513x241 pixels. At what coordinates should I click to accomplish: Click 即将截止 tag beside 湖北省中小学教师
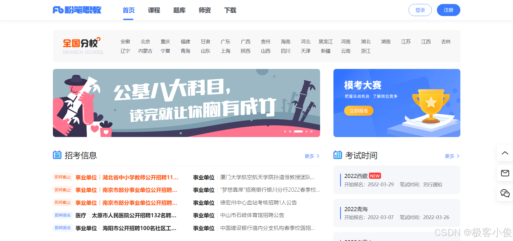pyautogui.click(x=63, y=177)
